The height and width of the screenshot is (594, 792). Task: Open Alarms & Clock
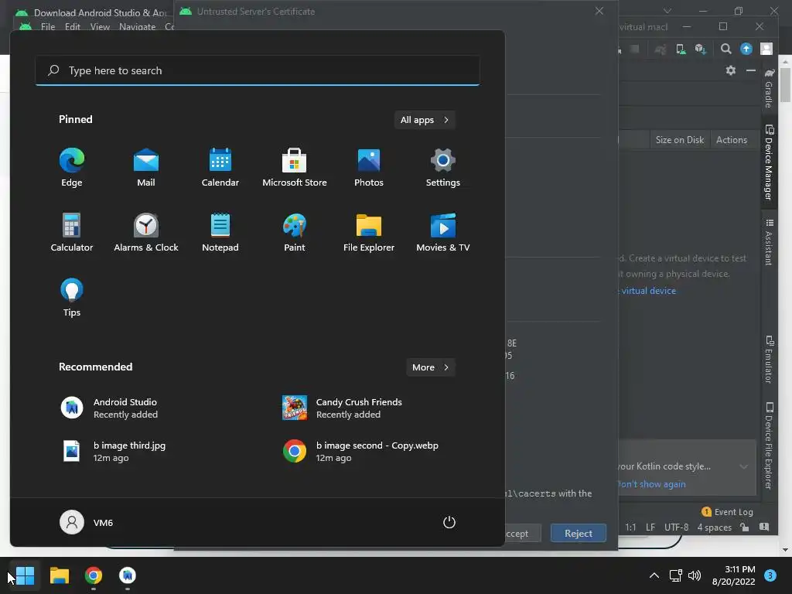tap(146, 232)
